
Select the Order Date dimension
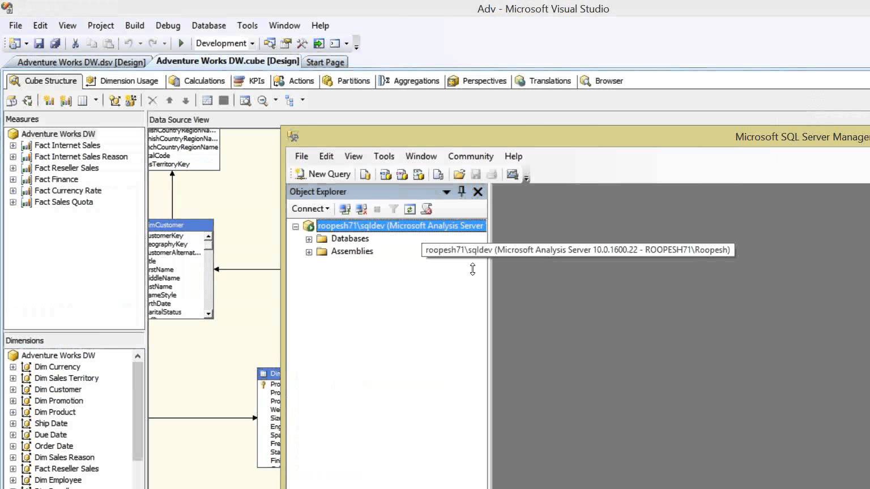point(54,446)
